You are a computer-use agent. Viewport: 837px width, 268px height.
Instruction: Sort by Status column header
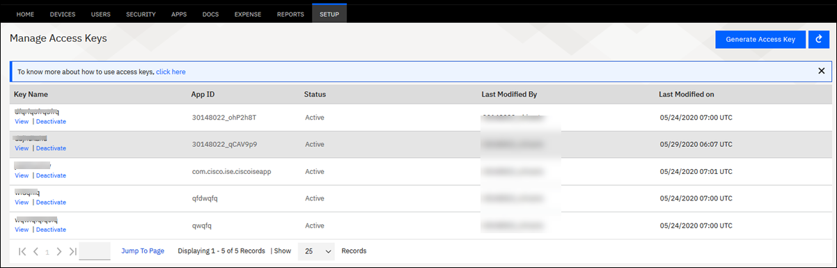(x=315, y=94)
